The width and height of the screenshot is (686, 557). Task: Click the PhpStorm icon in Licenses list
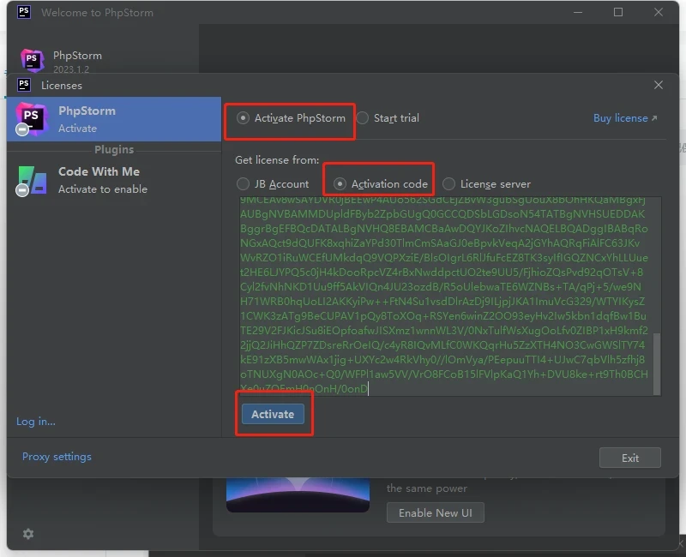click(30, 119)
